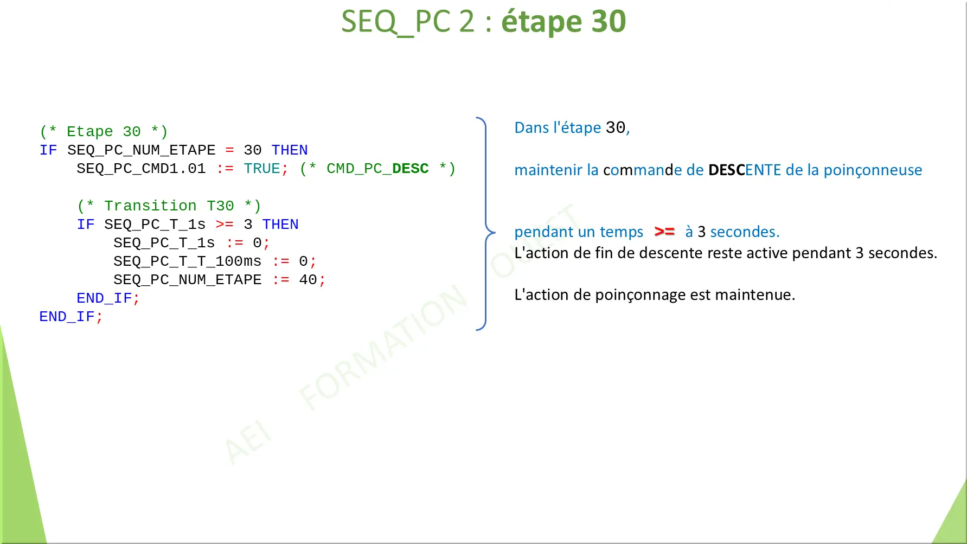Click the slide title SEQ_PC 2 : étape 30
The width and height of the screenshot is (967, 544).
click(x=483, y=23)
